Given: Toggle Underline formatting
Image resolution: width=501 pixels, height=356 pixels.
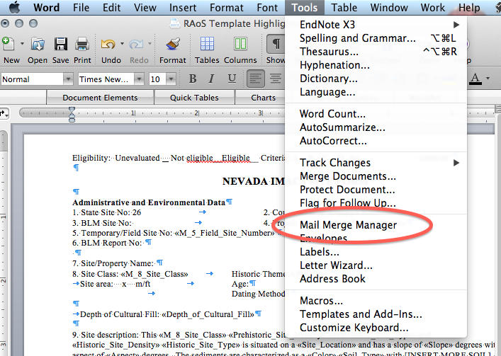Looking at the screenshot, I should click(232, 79).
